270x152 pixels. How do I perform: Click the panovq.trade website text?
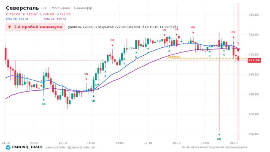click(55, 147)
